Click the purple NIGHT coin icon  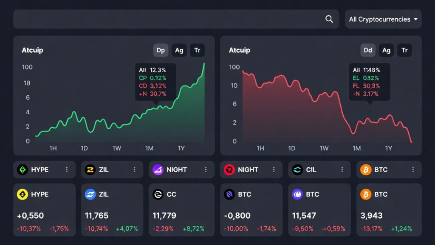[158, 170]
